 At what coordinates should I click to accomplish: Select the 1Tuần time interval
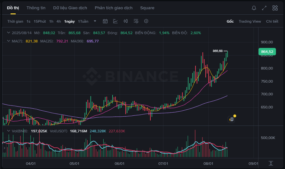[x=83, y=21]
